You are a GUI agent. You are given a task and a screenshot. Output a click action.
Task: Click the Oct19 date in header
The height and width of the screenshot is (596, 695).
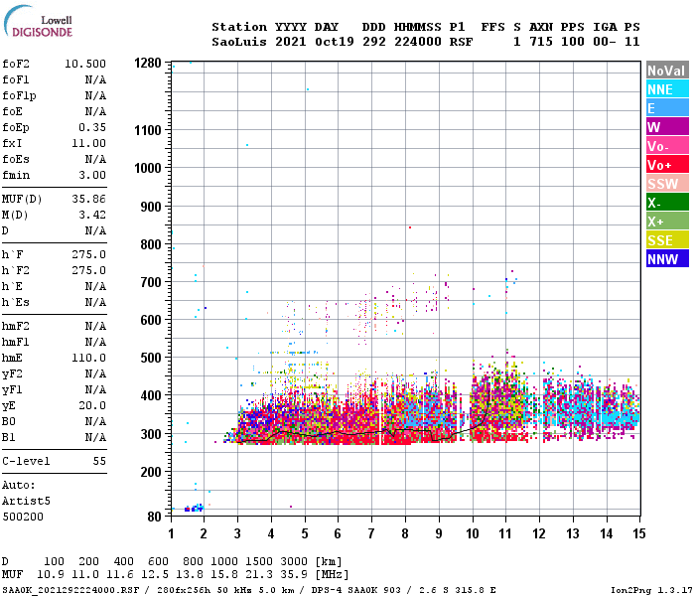click(335, 42)
